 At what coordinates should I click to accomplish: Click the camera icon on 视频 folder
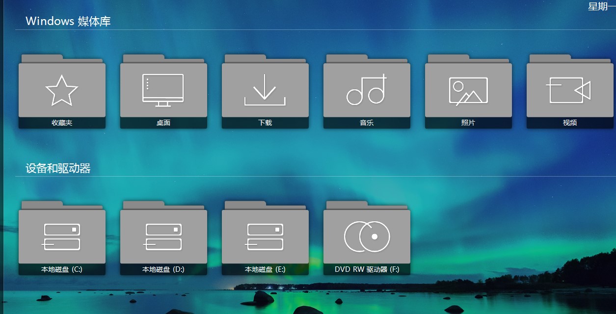(569, 89)
